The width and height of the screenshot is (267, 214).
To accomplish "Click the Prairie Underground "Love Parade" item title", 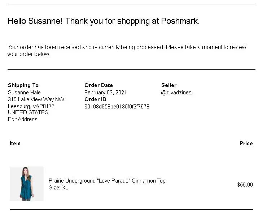I will coord(107,181).
